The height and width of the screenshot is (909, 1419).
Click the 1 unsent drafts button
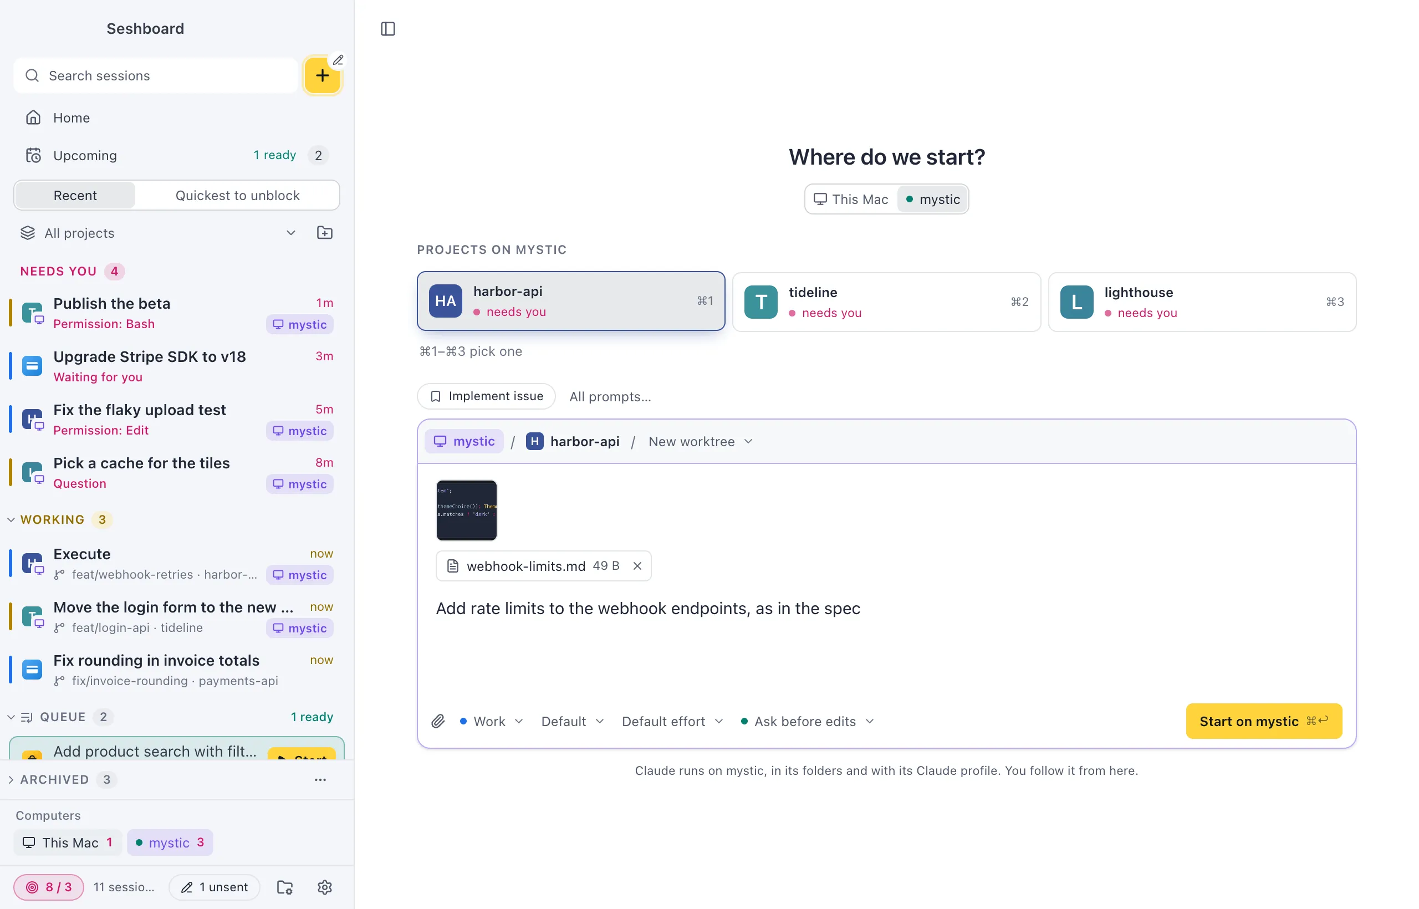tap(215, 887)
